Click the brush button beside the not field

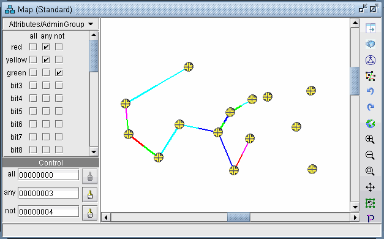click(x=90, y=213)
